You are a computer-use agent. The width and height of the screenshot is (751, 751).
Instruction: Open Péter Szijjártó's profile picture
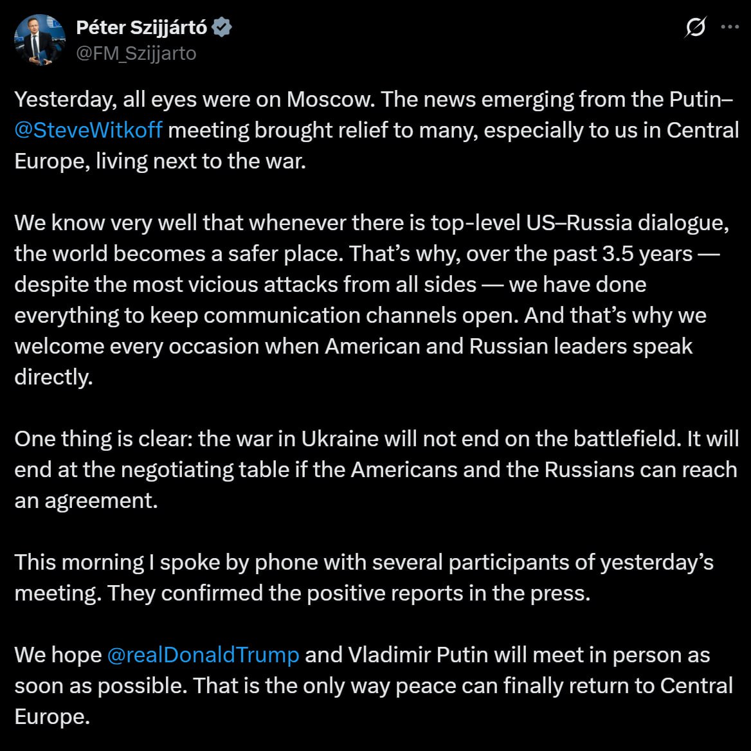(x=40, y=40)
